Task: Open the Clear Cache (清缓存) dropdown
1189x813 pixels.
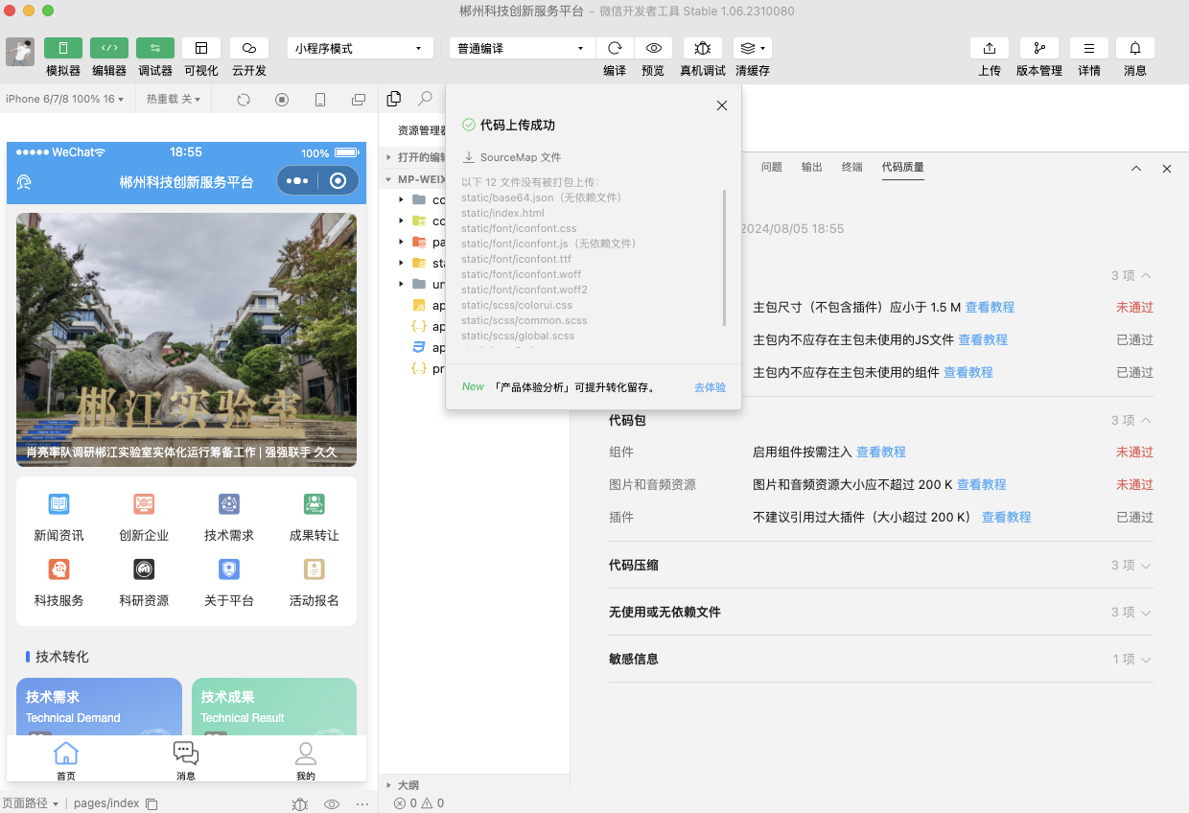Action: click(x=753, y=48)
